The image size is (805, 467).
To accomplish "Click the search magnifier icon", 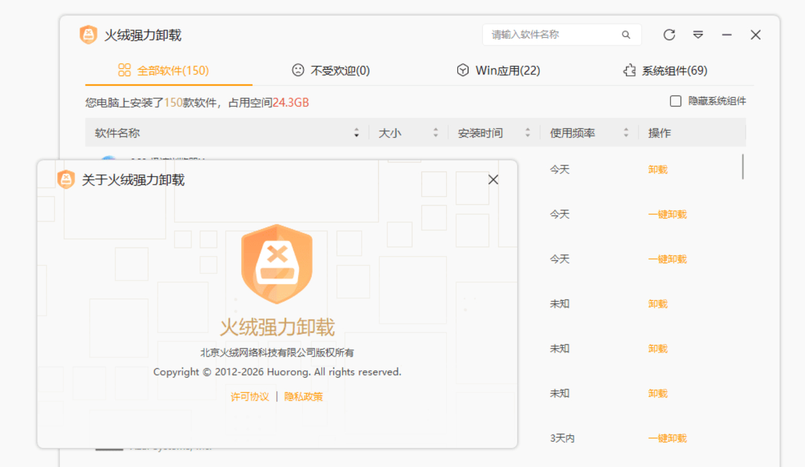I will tap(626, 35).
